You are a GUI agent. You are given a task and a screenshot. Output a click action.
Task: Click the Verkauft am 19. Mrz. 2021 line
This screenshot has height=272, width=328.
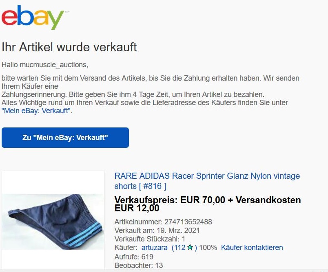click(157, 230)
